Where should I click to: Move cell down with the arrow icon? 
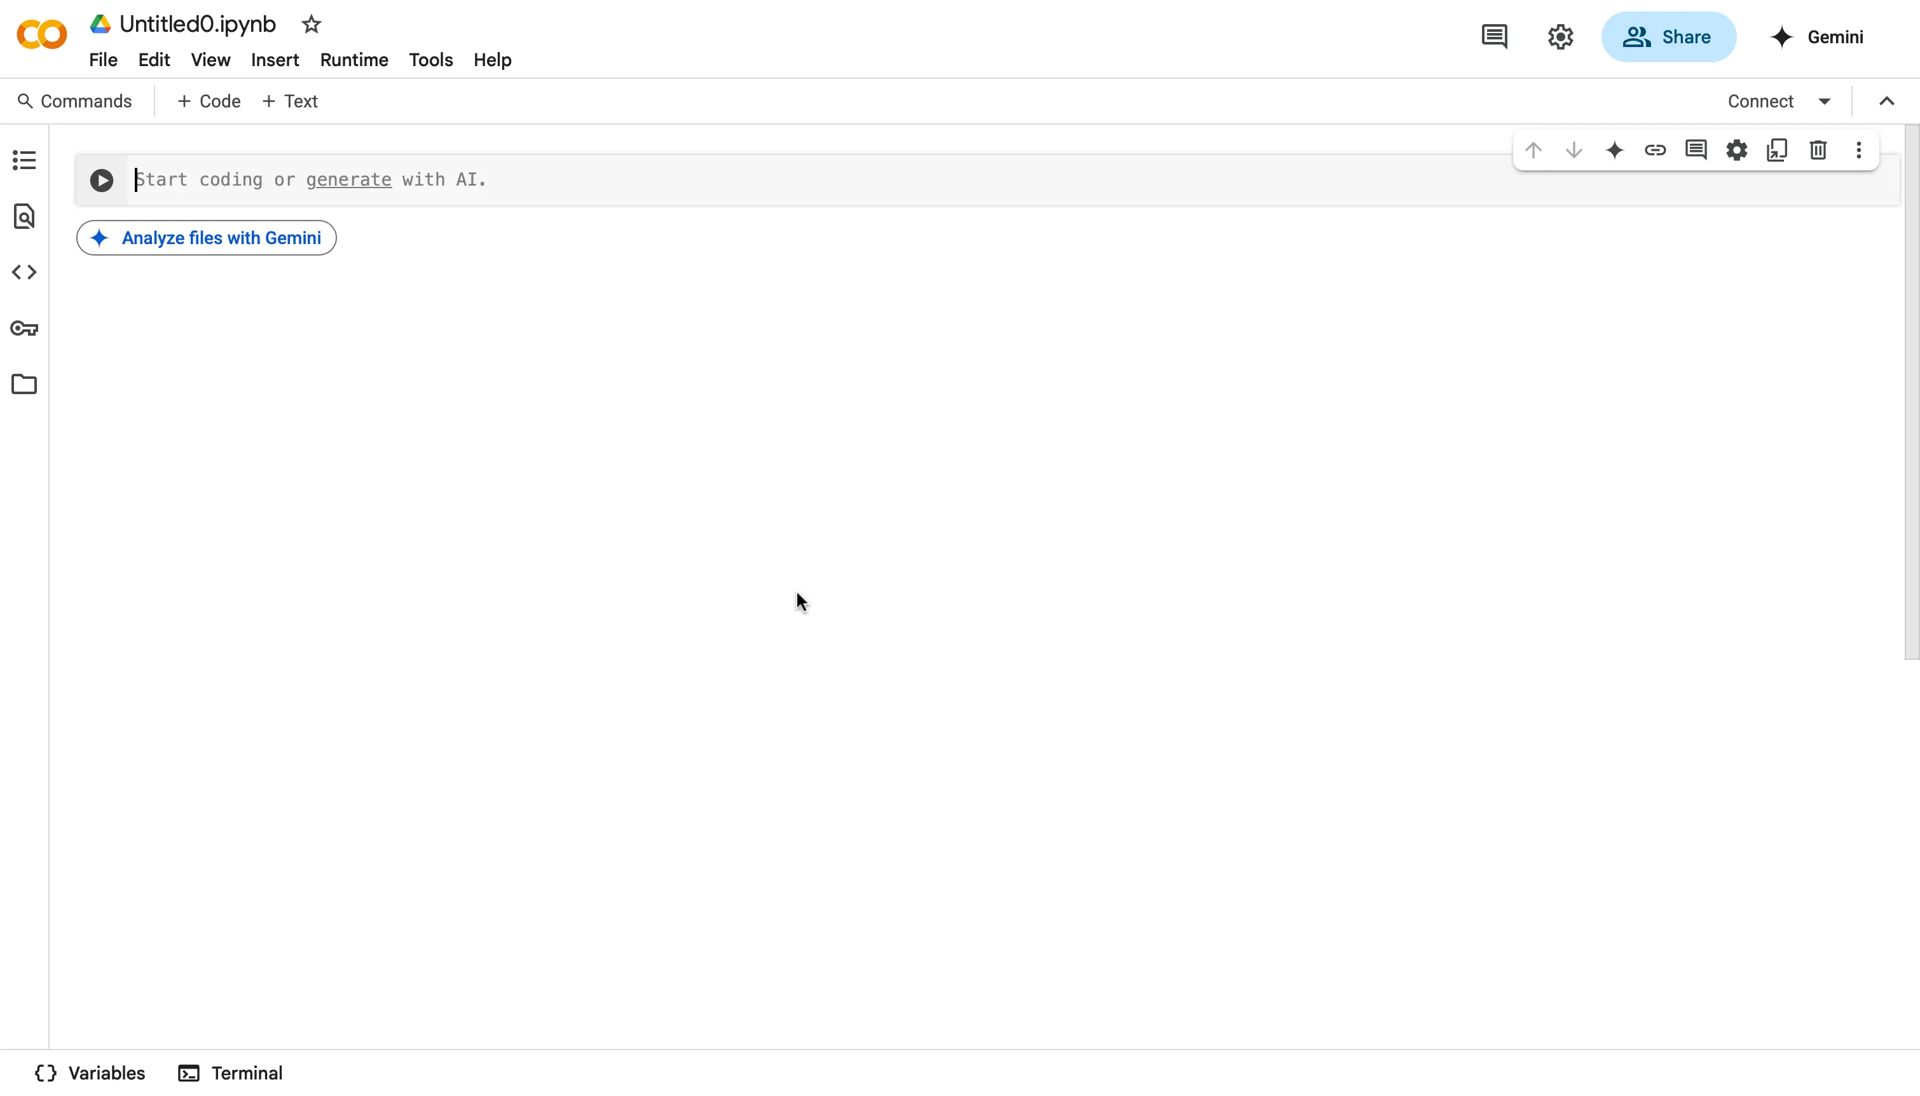coord(1574,150)
